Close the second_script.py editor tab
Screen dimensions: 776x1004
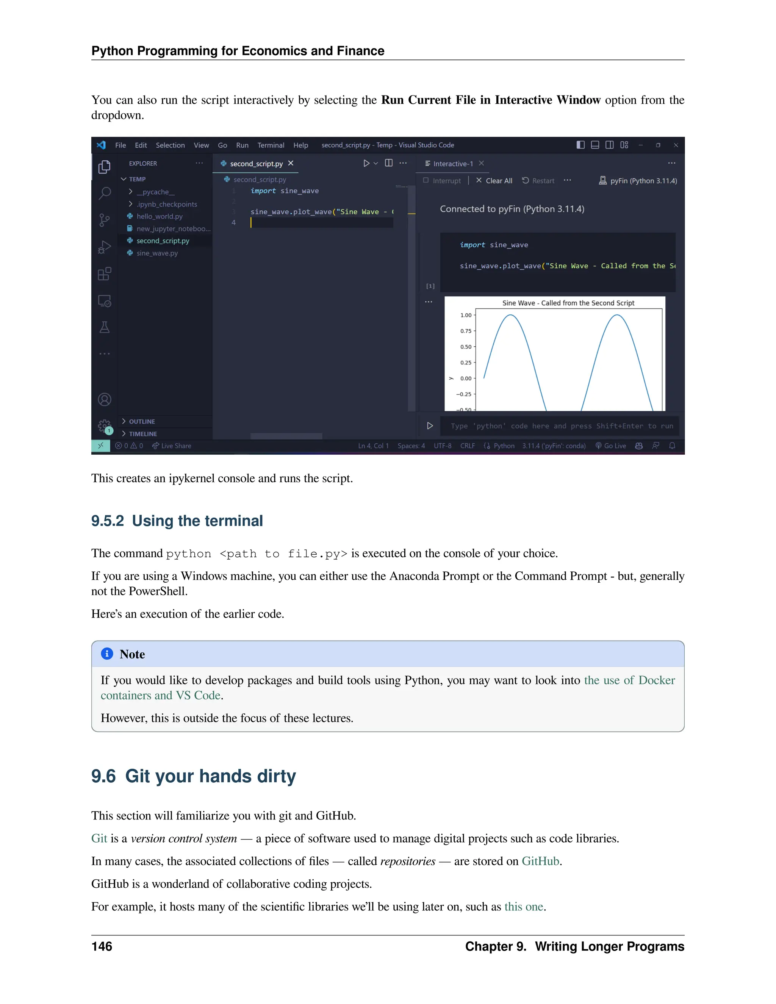(291, 163)
